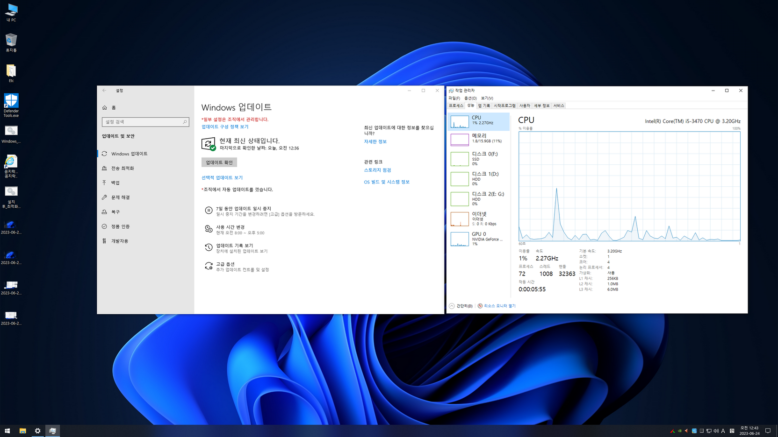Click the Settings gear on the taskbar
The width and height of the screenshot is (778, 437).
click(37, 431)
